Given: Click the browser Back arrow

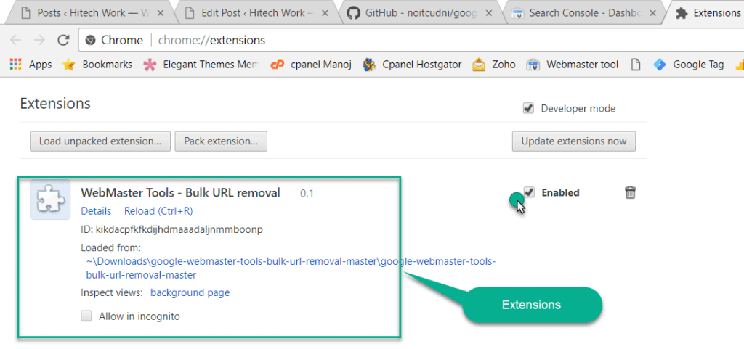Looking at the screenshot, I should coord(15,40).
